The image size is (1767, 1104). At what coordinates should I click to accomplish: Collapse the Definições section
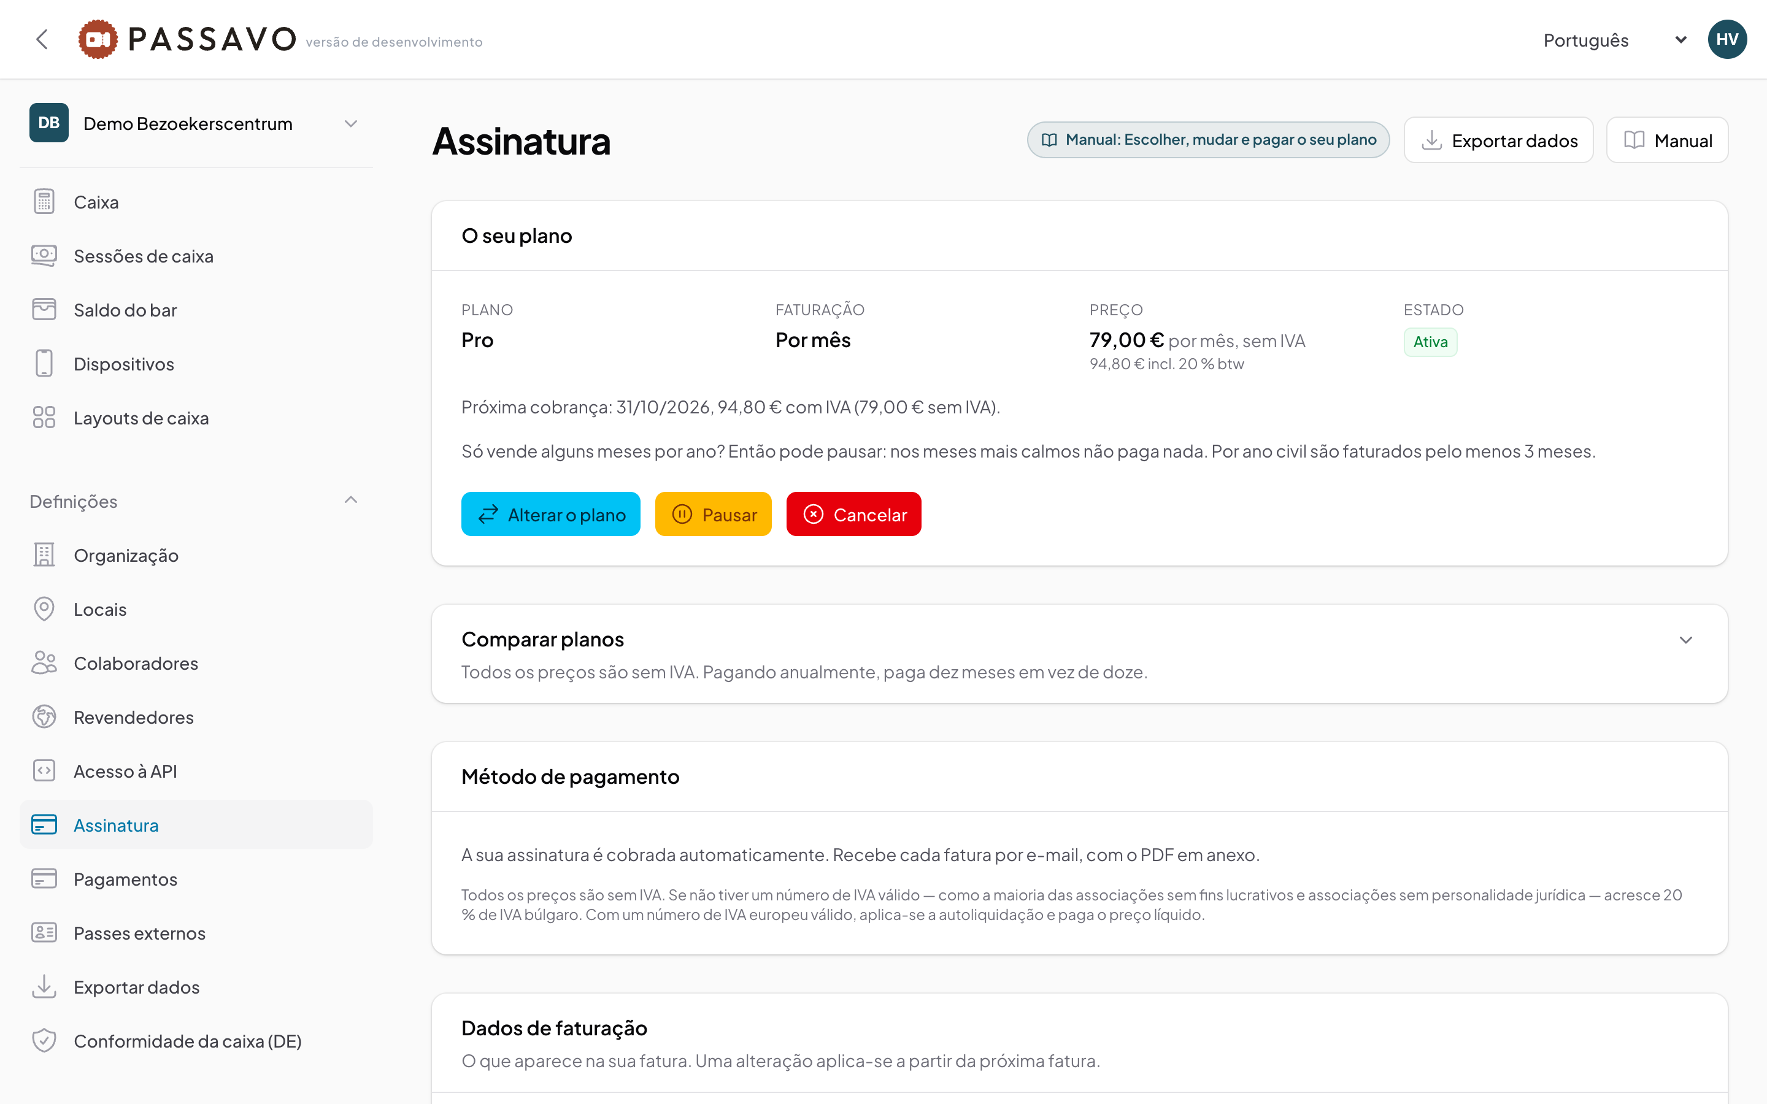tap(196, 502)
